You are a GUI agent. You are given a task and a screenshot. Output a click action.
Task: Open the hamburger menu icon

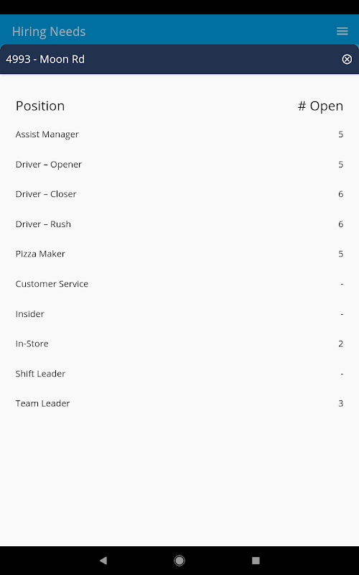342,31
